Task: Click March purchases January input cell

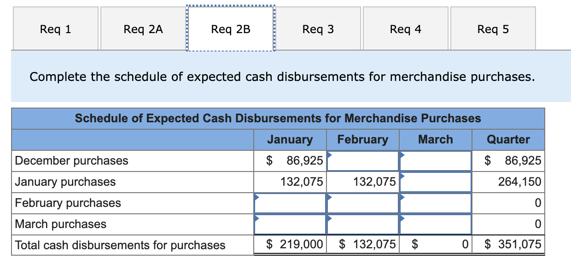Action: pos(290,224)
